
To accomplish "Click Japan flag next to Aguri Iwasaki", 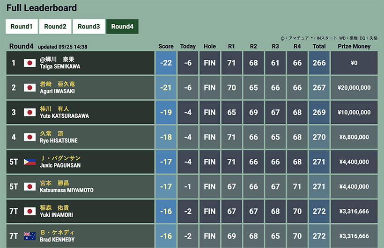I will (30, 88).
